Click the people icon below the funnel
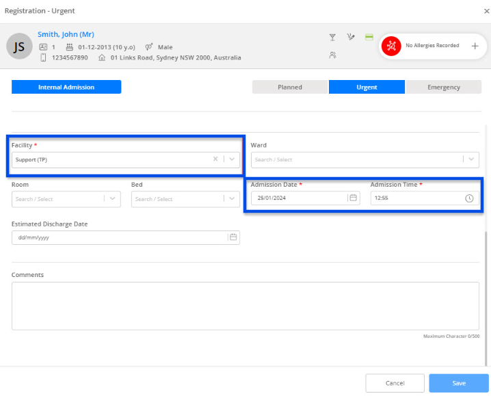This screenshot has height=396, width=491. tap(332, 55)
